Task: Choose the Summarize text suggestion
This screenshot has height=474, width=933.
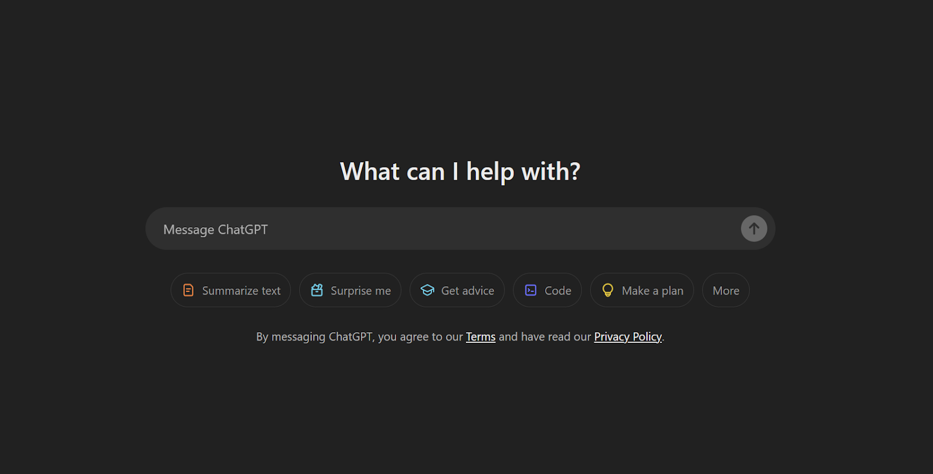Action: [231, 290]
